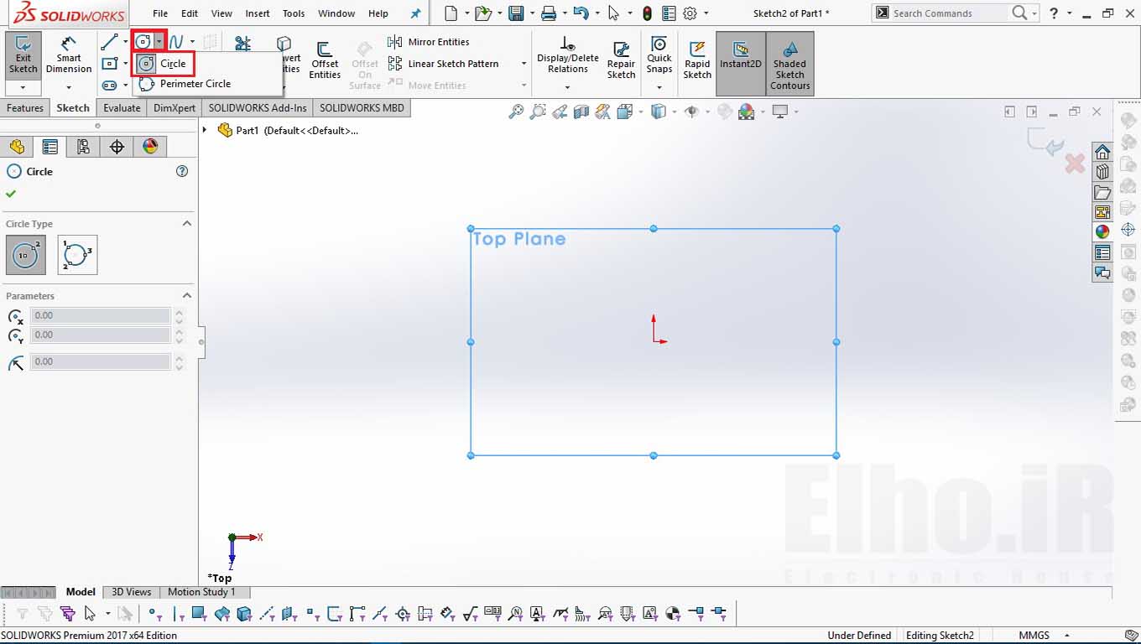This screenshot has height=644, width=1141.
Task: Click the Zoom to Fit icon
Action: pos(516,112)
